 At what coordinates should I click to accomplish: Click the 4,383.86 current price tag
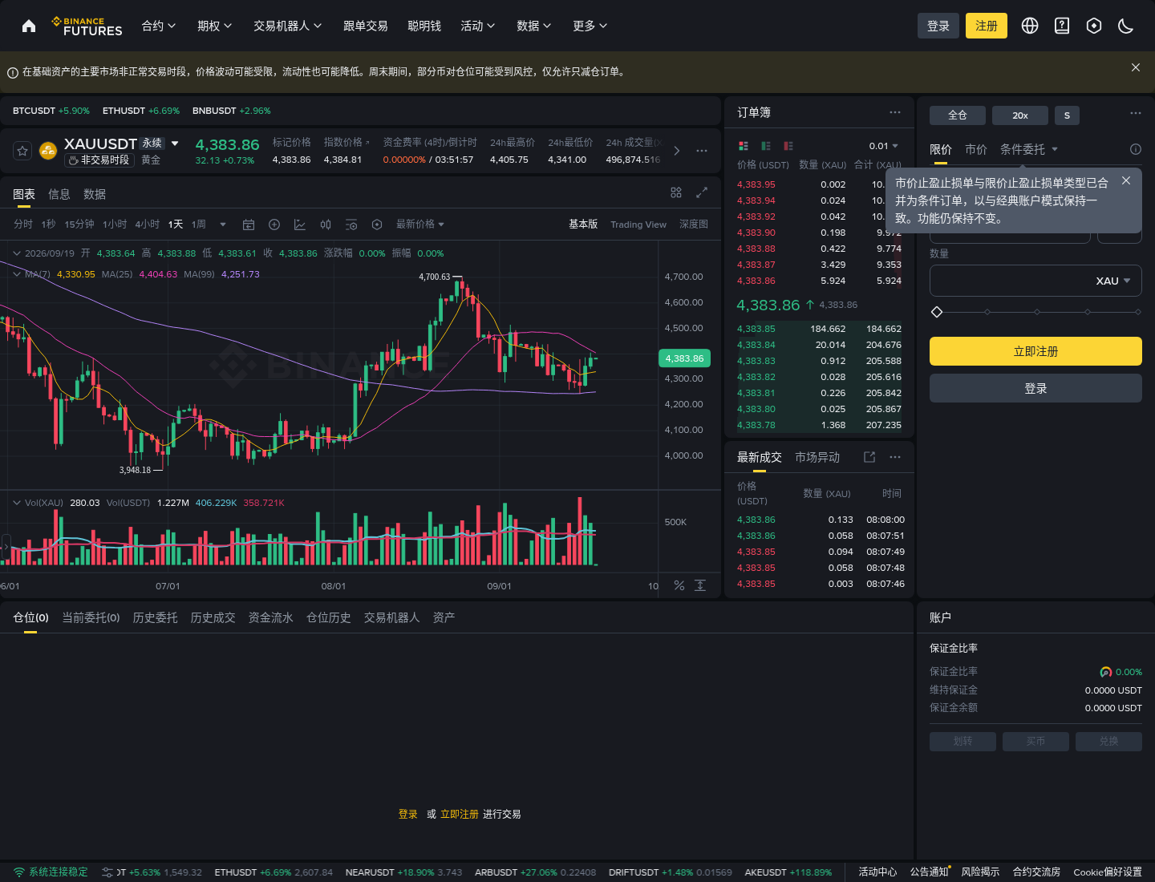685,358
